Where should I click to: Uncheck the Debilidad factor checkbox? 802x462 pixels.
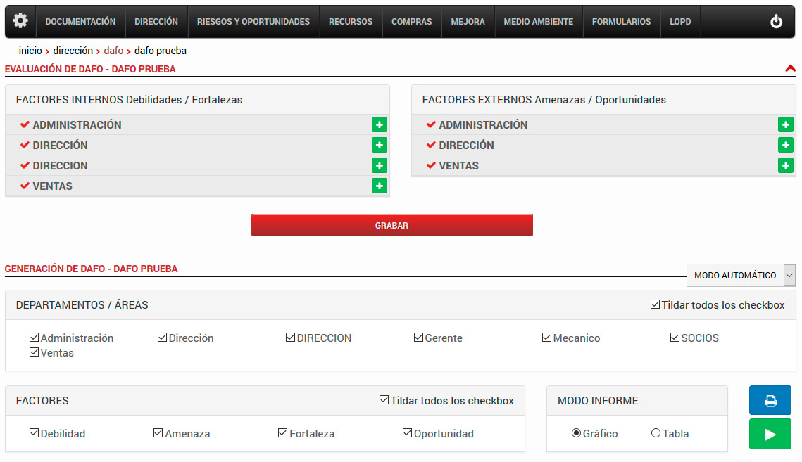tap(35, 433)
